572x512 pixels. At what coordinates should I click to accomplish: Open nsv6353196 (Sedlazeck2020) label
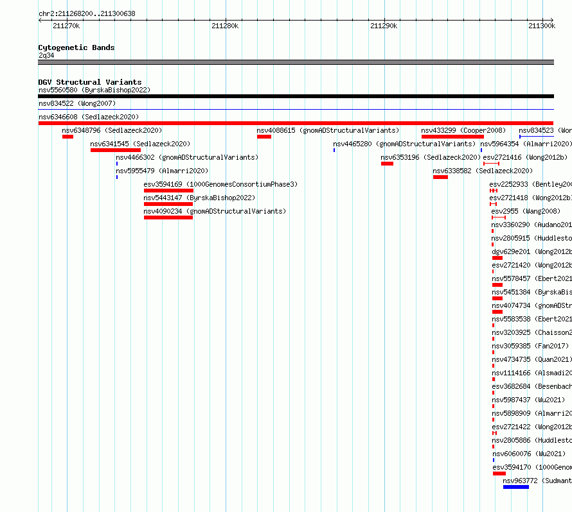(431, 157)
